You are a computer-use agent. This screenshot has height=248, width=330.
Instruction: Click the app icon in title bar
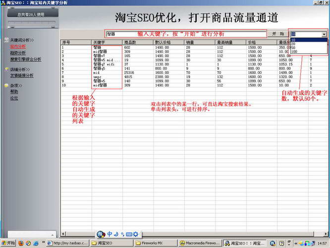(3, 3)
